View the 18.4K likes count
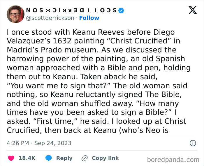 (27, 158)
